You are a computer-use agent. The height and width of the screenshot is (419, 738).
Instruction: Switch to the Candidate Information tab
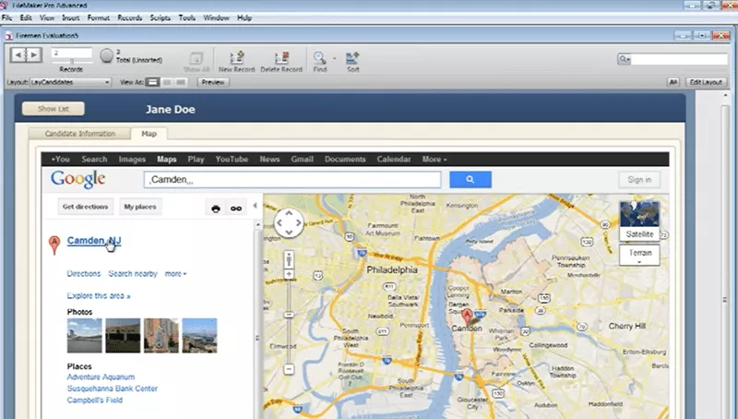click(80, 134)
